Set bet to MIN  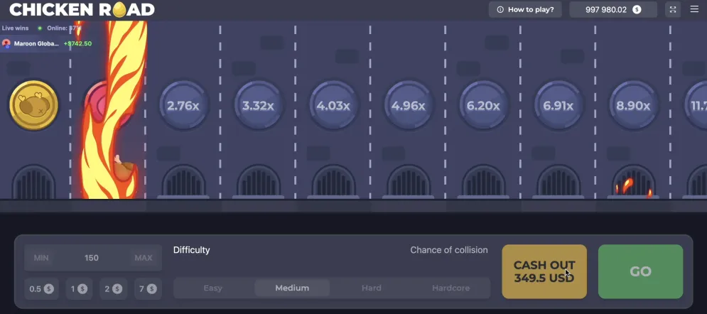tap(41, 258)
